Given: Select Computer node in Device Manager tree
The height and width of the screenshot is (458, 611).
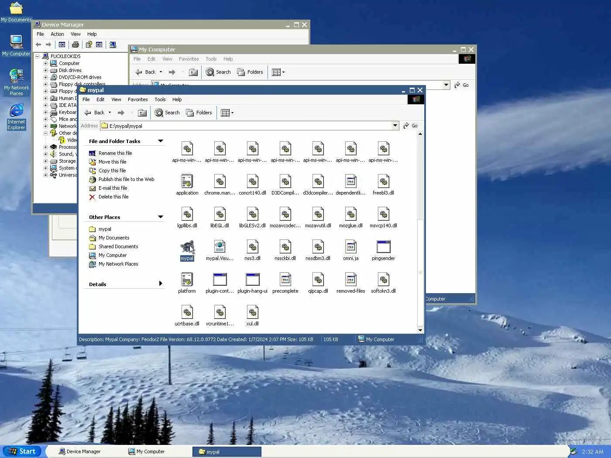Looking at the screenshot, I should (x=69, y=63).
